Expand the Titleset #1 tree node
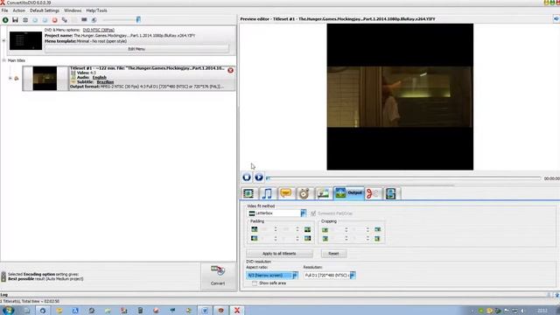The height and width of the screenshot is (315, 560). tap(10, 78)
